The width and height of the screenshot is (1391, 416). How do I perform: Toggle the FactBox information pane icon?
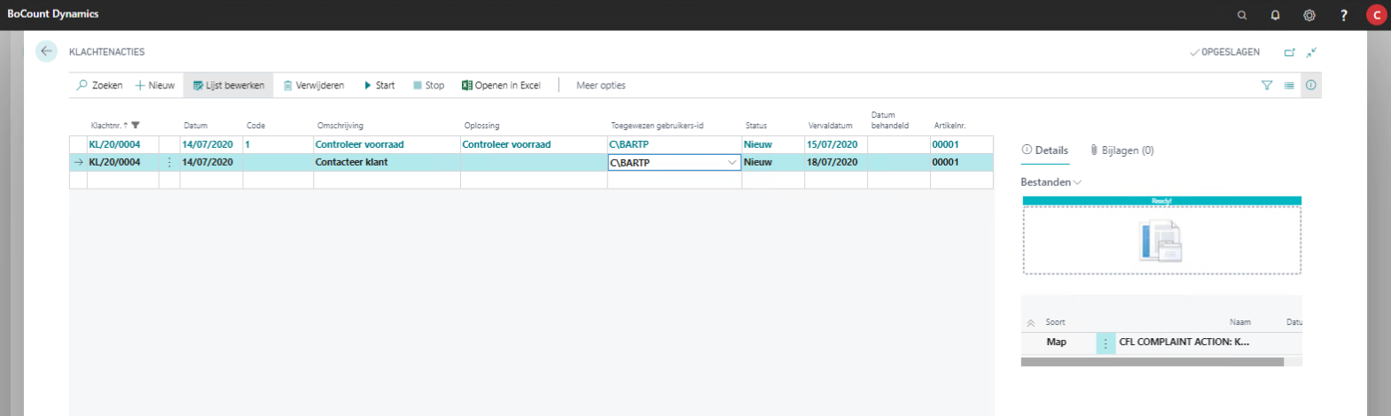(x=1310, y=86)
